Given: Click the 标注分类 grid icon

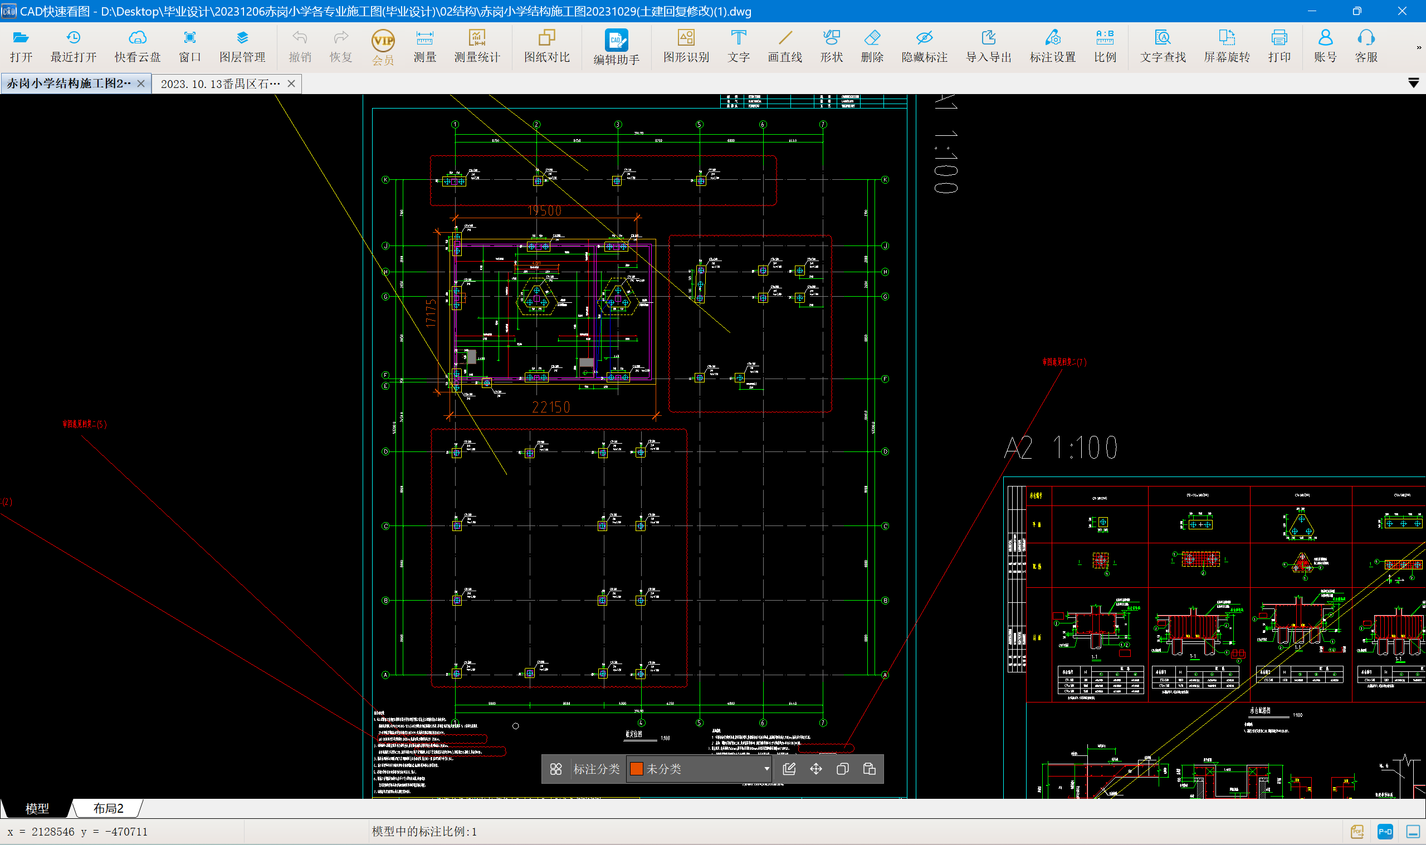Looking at the screenshot, I should (556, 769).
